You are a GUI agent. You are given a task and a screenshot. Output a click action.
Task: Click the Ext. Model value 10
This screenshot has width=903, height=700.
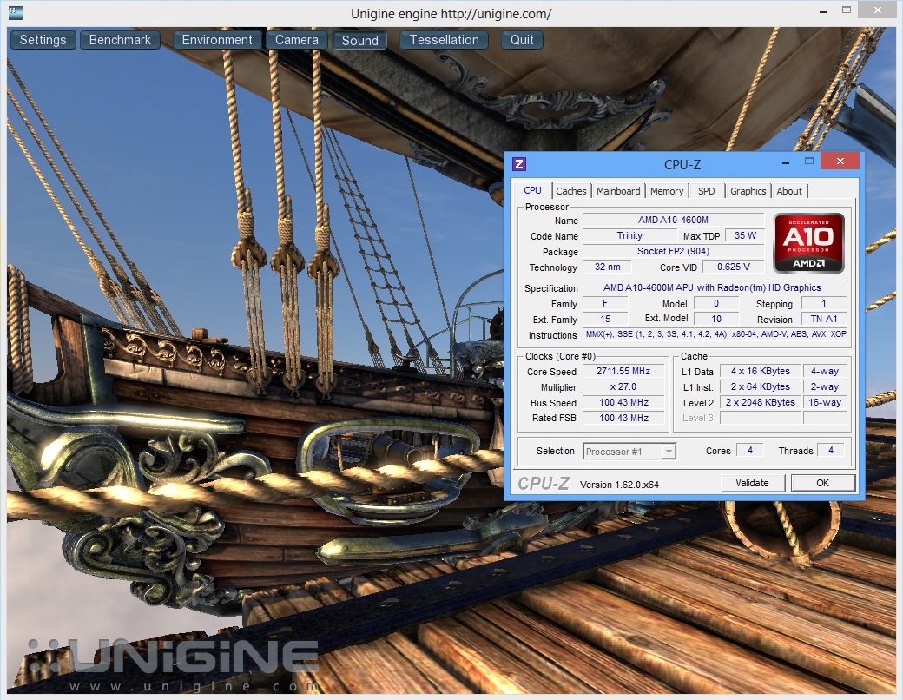[x=716, y=319]
